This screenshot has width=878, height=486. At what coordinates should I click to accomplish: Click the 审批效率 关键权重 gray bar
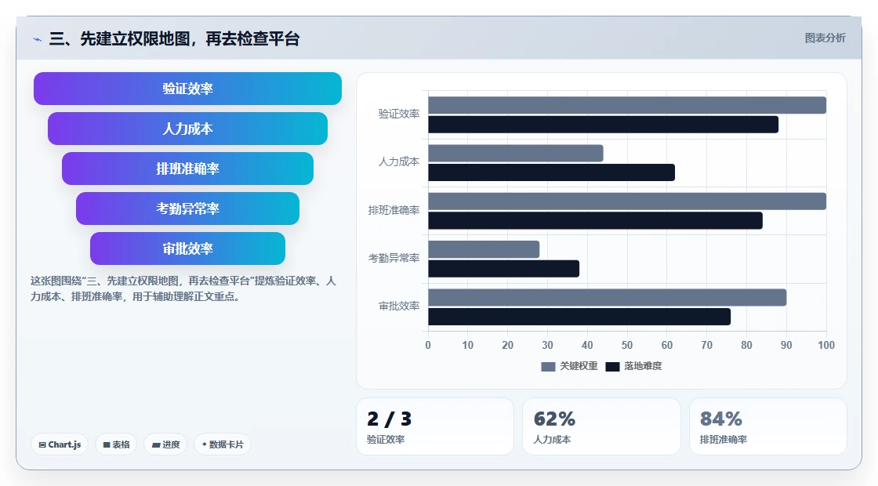click(x=608, y=298)
